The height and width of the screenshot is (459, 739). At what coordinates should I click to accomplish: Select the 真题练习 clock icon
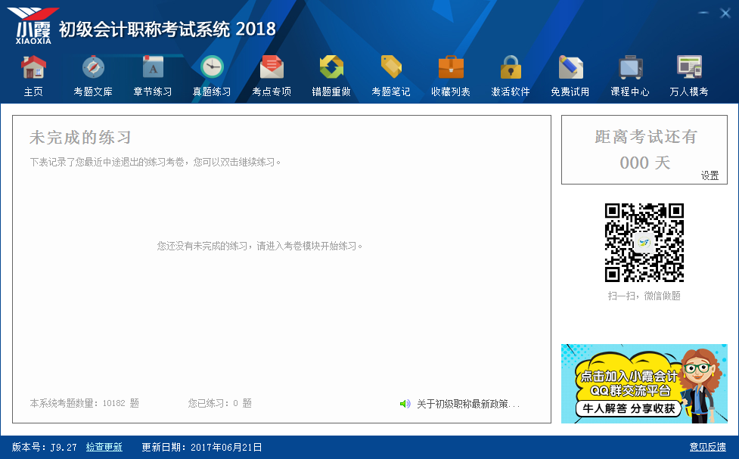pos(212,68)
